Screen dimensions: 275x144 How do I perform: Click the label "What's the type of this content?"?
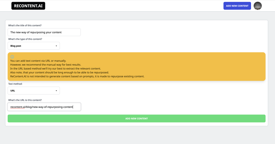click(x=25, y=39)
